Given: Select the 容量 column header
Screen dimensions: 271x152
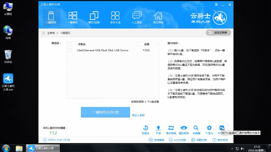Looking at the screenshot, I should (147, 44).
